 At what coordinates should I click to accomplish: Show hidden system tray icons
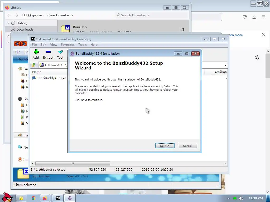click(x=228, y=198)
